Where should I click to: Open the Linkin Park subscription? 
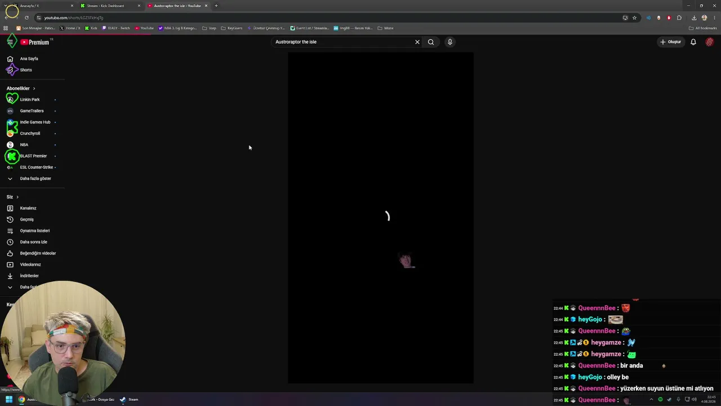pos(30,100)
